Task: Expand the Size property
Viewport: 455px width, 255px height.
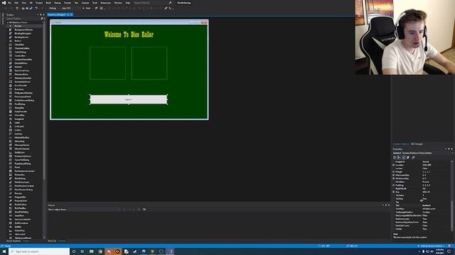Action: (x=393, y=192)
